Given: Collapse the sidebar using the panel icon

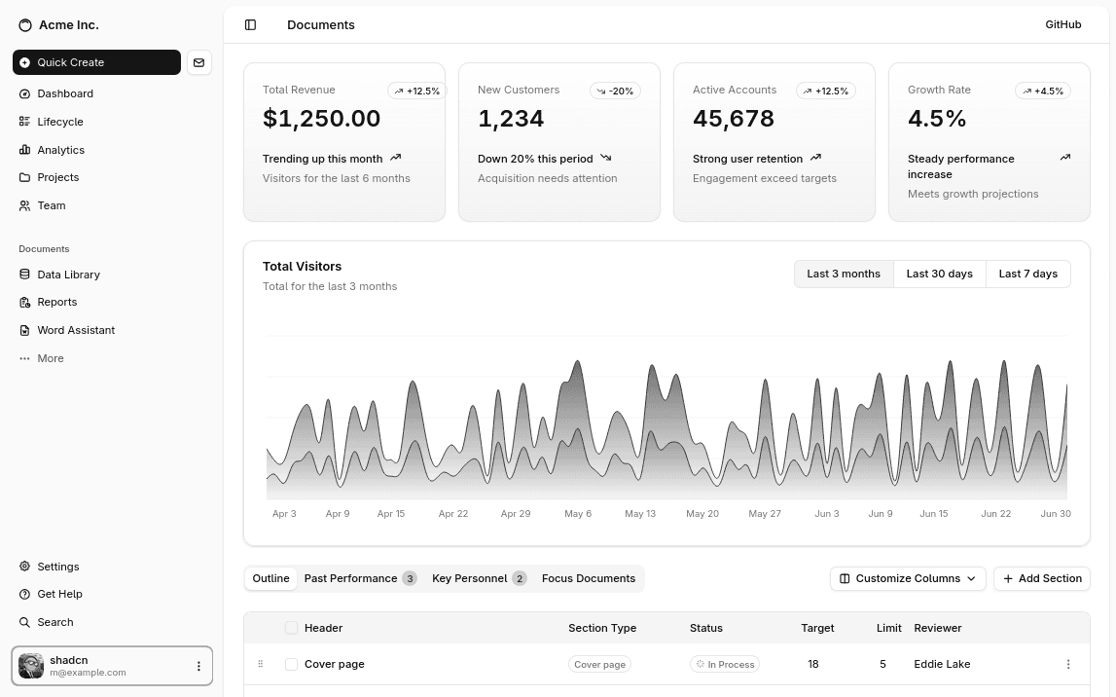Looking at the screenshot, I should [x=251, y=24].
